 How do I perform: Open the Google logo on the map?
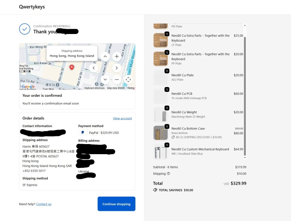coord(28,87)
